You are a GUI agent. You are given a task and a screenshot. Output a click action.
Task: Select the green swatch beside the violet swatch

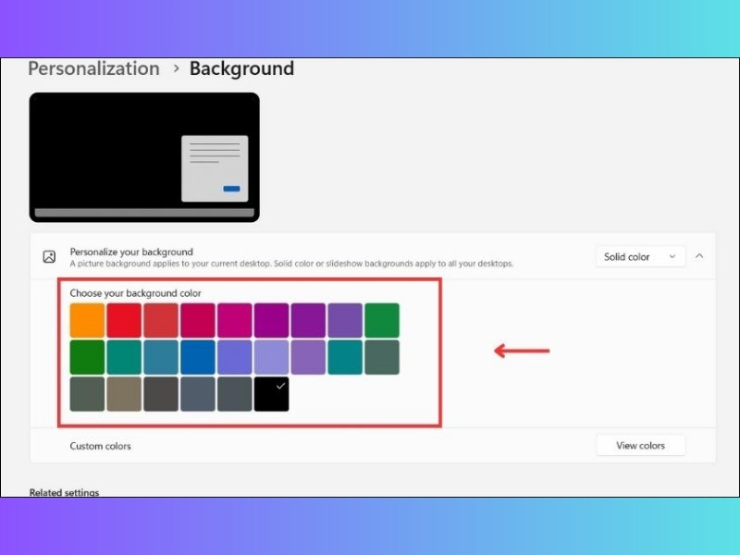pyautogui.click(x=382, y=320)
